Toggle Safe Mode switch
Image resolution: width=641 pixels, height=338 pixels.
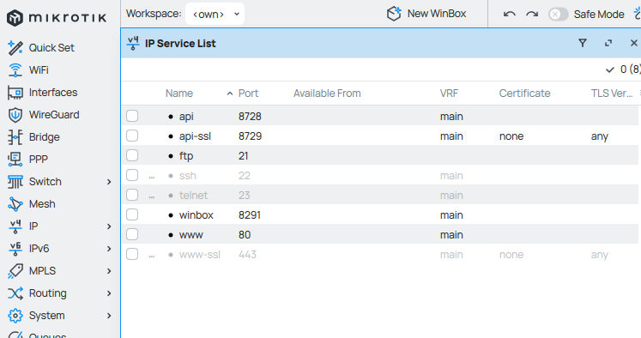pos(558,15)
